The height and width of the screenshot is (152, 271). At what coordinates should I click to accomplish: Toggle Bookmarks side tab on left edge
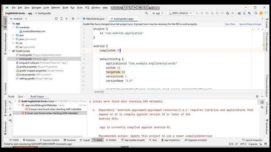(x=5, y=128)
